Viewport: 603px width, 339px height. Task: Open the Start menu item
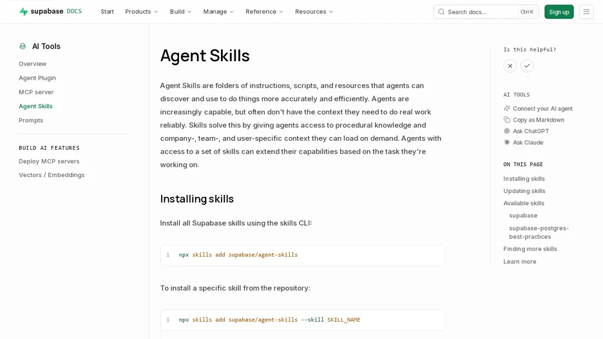coord(108,12)
